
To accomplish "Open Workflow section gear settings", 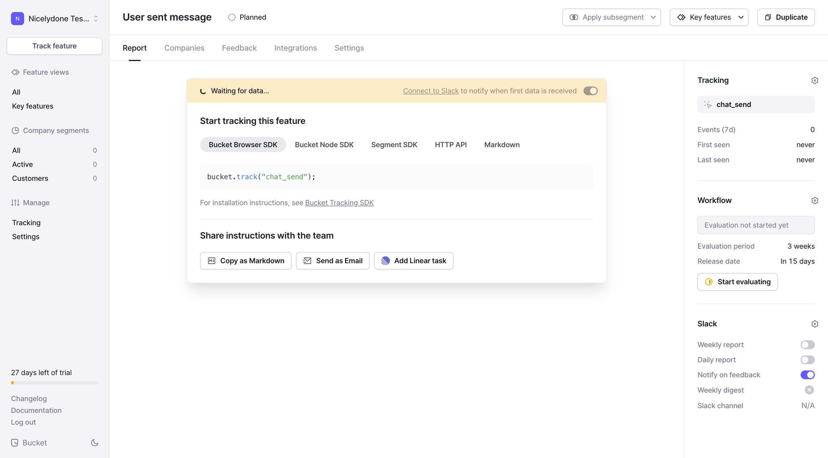I will point(815,200).
